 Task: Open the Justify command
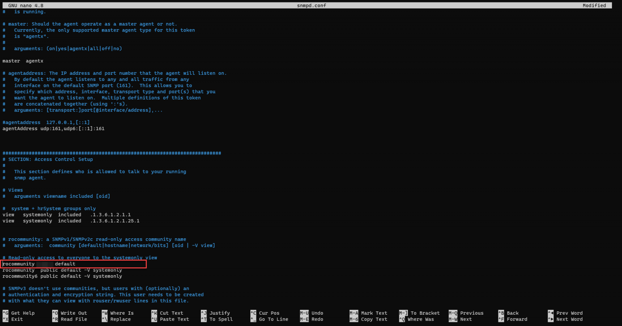219,313
